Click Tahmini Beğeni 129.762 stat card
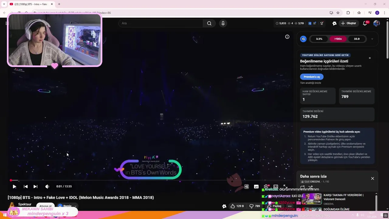The height and width of the screenshot is (219, 389). pyautogui.click(x=337, y=114)
